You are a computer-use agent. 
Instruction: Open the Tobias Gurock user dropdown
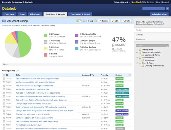click(122, 2)
